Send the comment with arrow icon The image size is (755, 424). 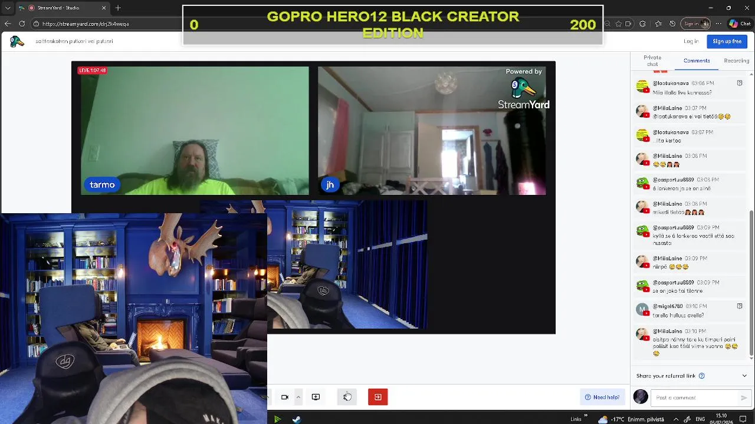[x=744, y=397]
